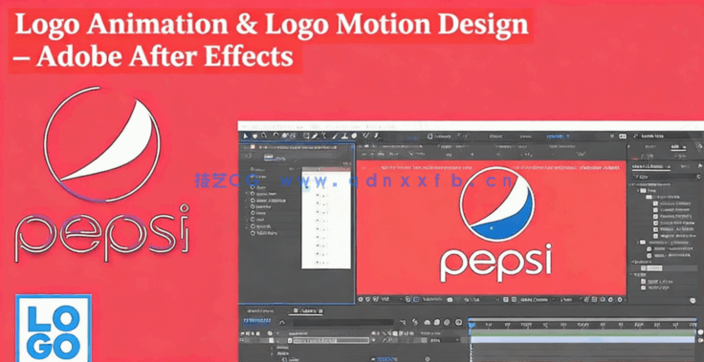Viewport: 704px width, 362px height.
Task: Select the Zoom magnifier tool
Action: [264, 136]
